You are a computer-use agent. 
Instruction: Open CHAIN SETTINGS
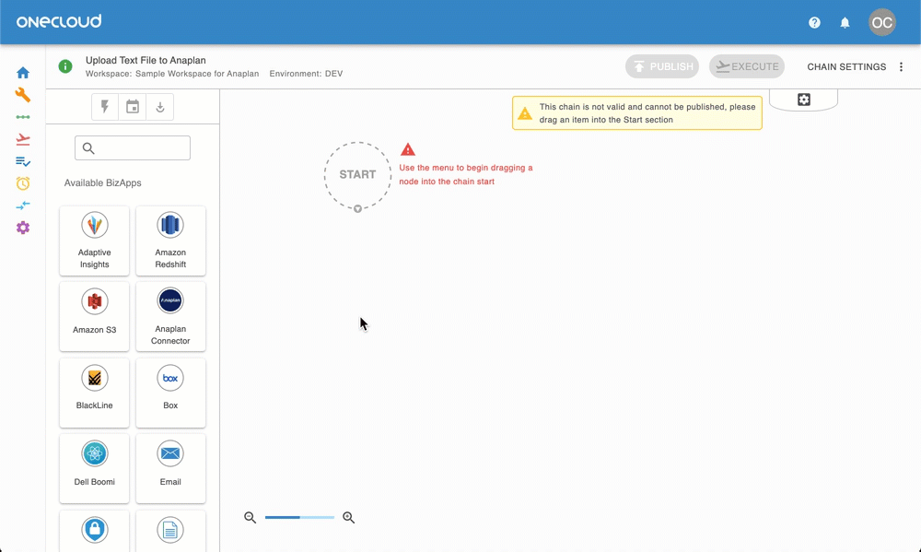[846, 67]
